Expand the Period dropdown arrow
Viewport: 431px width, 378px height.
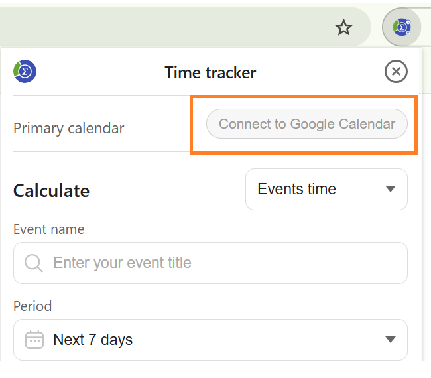click(x=391, y=340)
